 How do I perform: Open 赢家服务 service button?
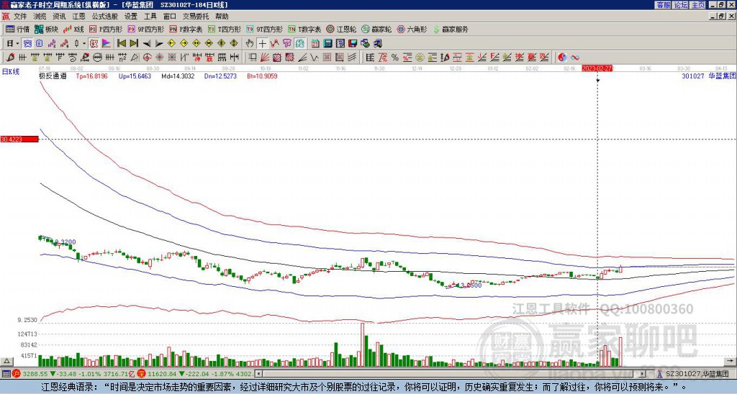(x=451, y=29)
